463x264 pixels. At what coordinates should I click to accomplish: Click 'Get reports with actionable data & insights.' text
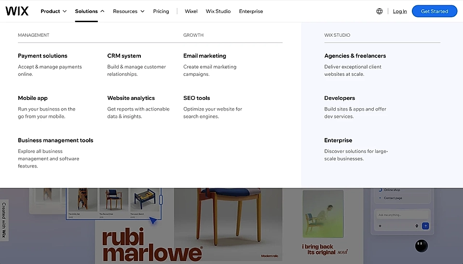(138, 112)
